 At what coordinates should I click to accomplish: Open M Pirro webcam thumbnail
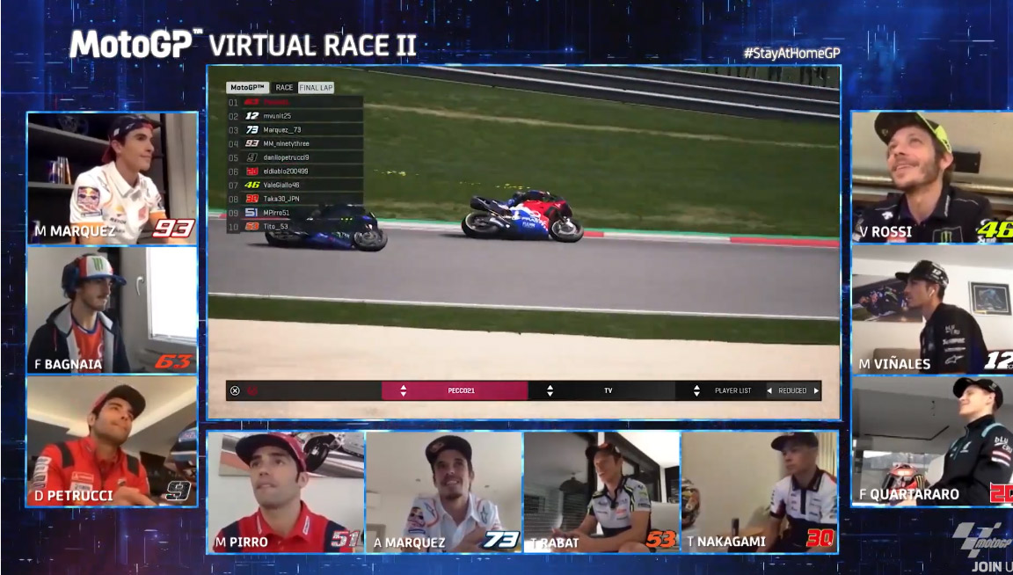click(285, 491)
